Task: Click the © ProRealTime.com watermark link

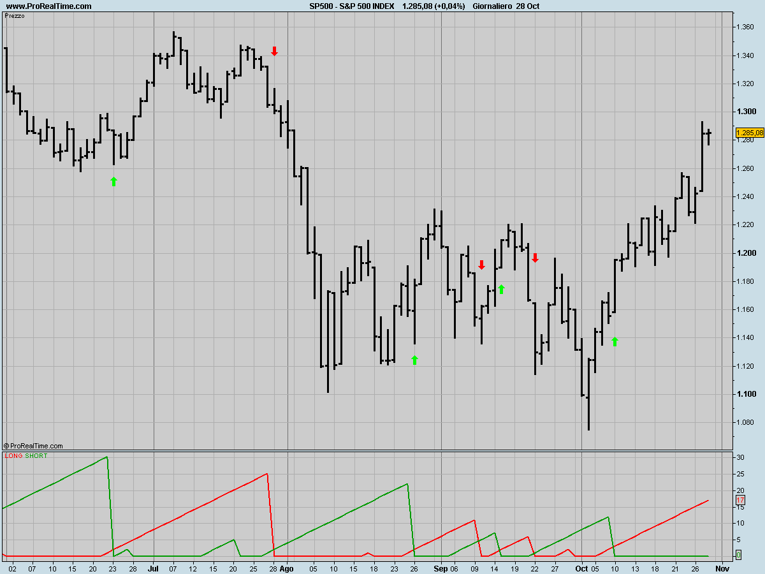Action: click(33, 446)
